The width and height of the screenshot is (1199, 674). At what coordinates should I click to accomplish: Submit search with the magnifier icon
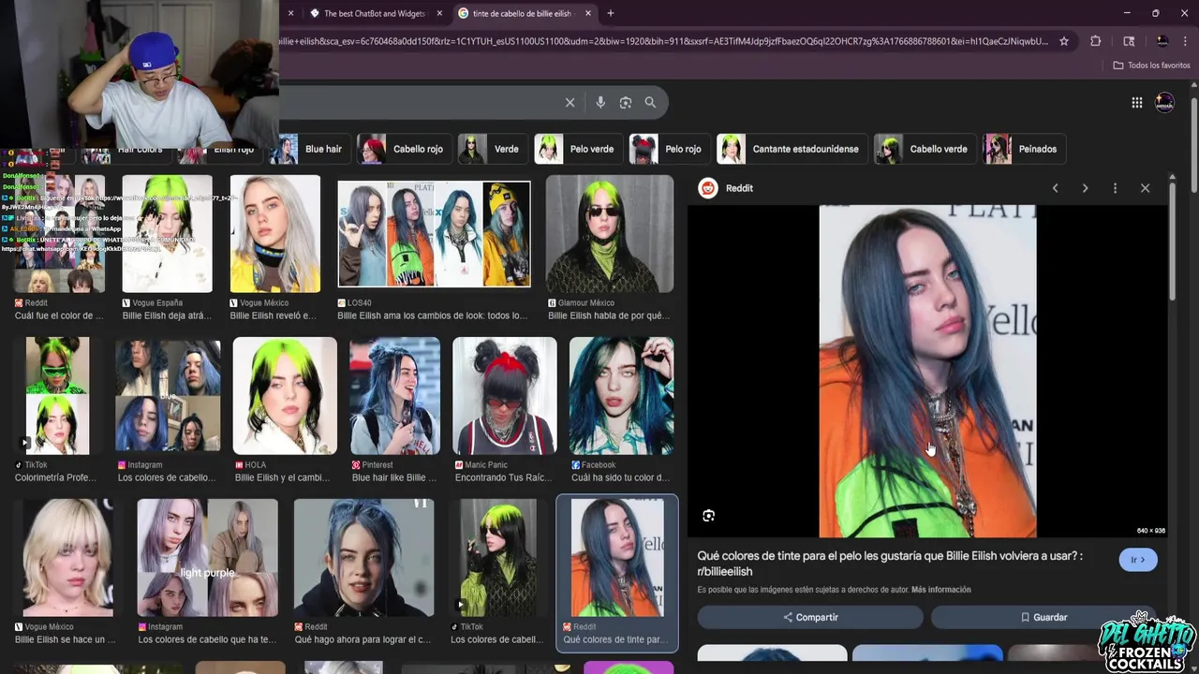point(650,103)
